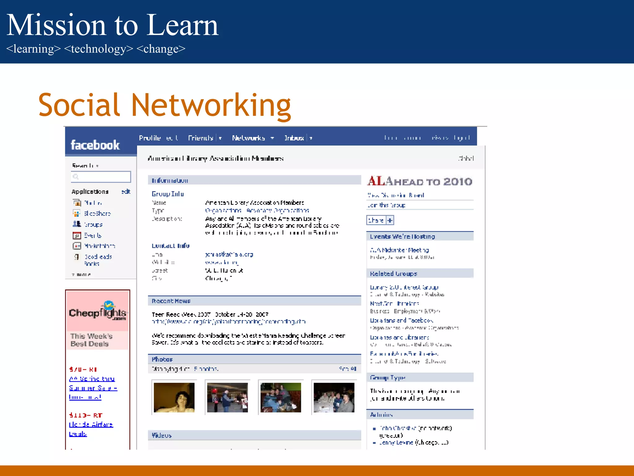Click the group email contact link
Screen dimensions: 634x476
[x=229, y=254]
